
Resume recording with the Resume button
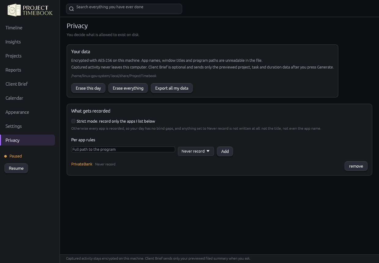16,168
